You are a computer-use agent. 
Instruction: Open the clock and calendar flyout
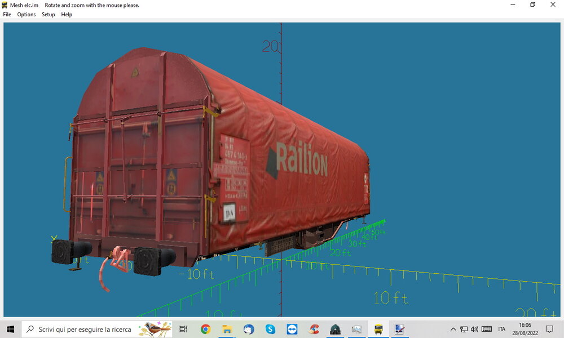(x=525, y=329)
